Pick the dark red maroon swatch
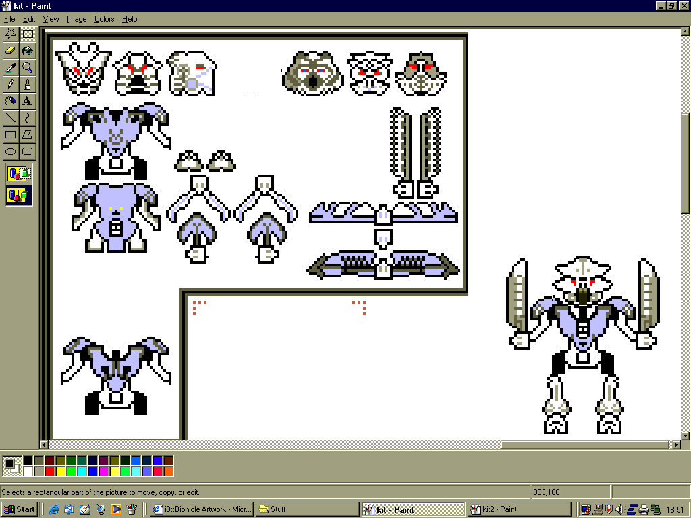The image size is (691, 518). tap(49, 461)
